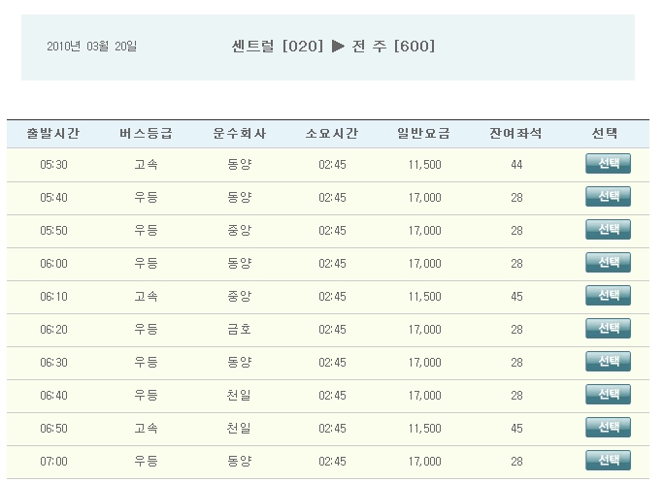
Task: Pick the 06:40 천일 우등 bus
Action: (608, 395)
